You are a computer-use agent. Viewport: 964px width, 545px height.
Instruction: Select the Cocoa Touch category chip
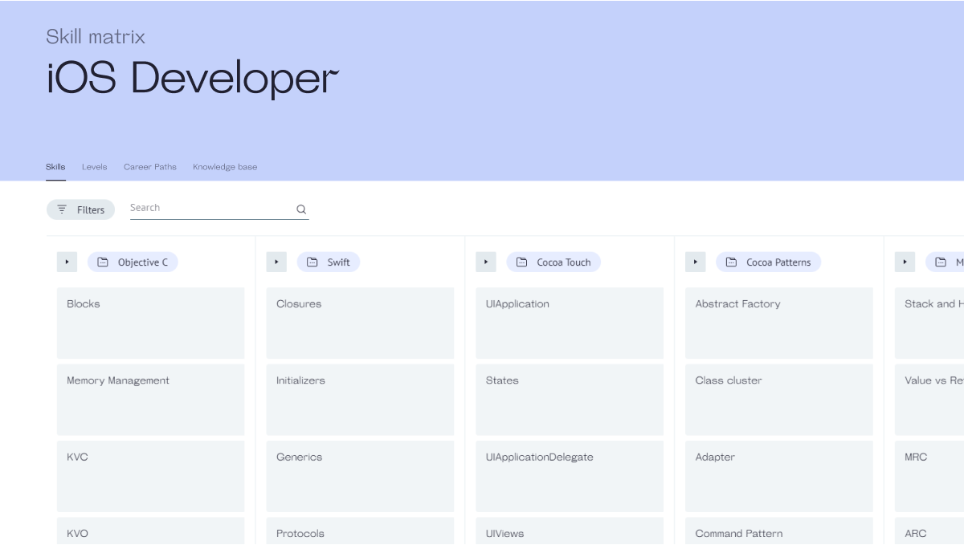pos(553,262)
